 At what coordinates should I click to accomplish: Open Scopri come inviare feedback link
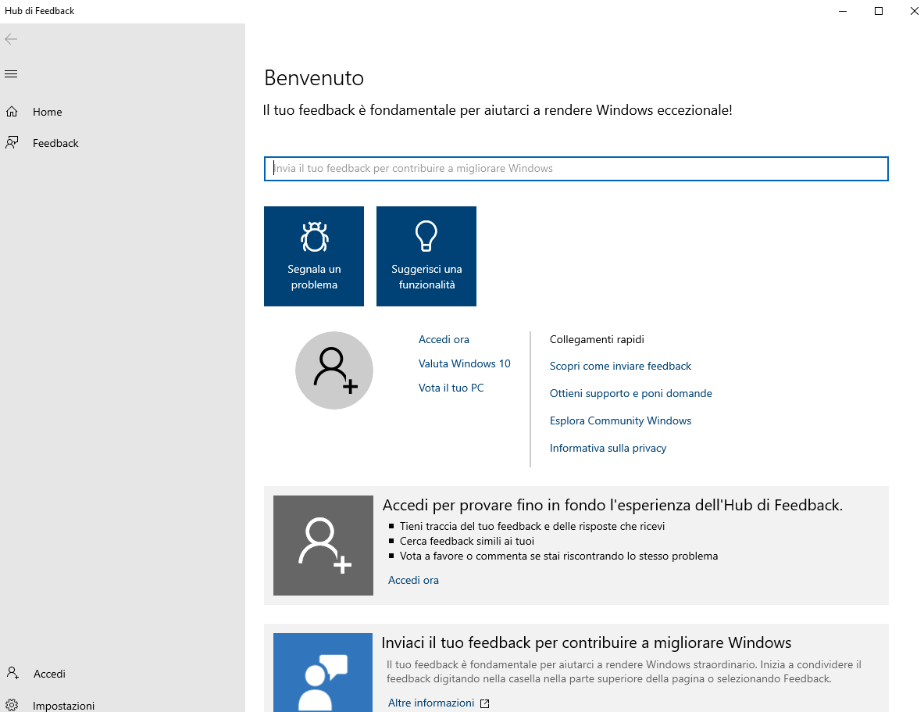(x=620, y=366)
